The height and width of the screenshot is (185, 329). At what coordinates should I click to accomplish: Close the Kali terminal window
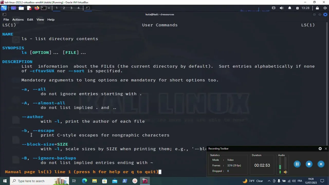tap(325, 14)
